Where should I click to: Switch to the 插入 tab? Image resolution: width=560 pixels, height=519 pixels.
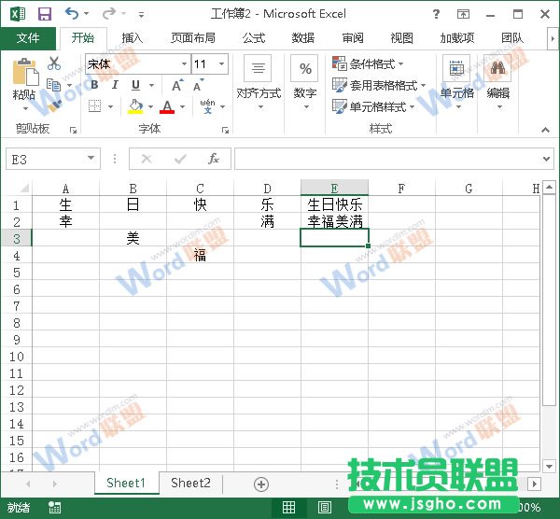(x=132, y=38)
